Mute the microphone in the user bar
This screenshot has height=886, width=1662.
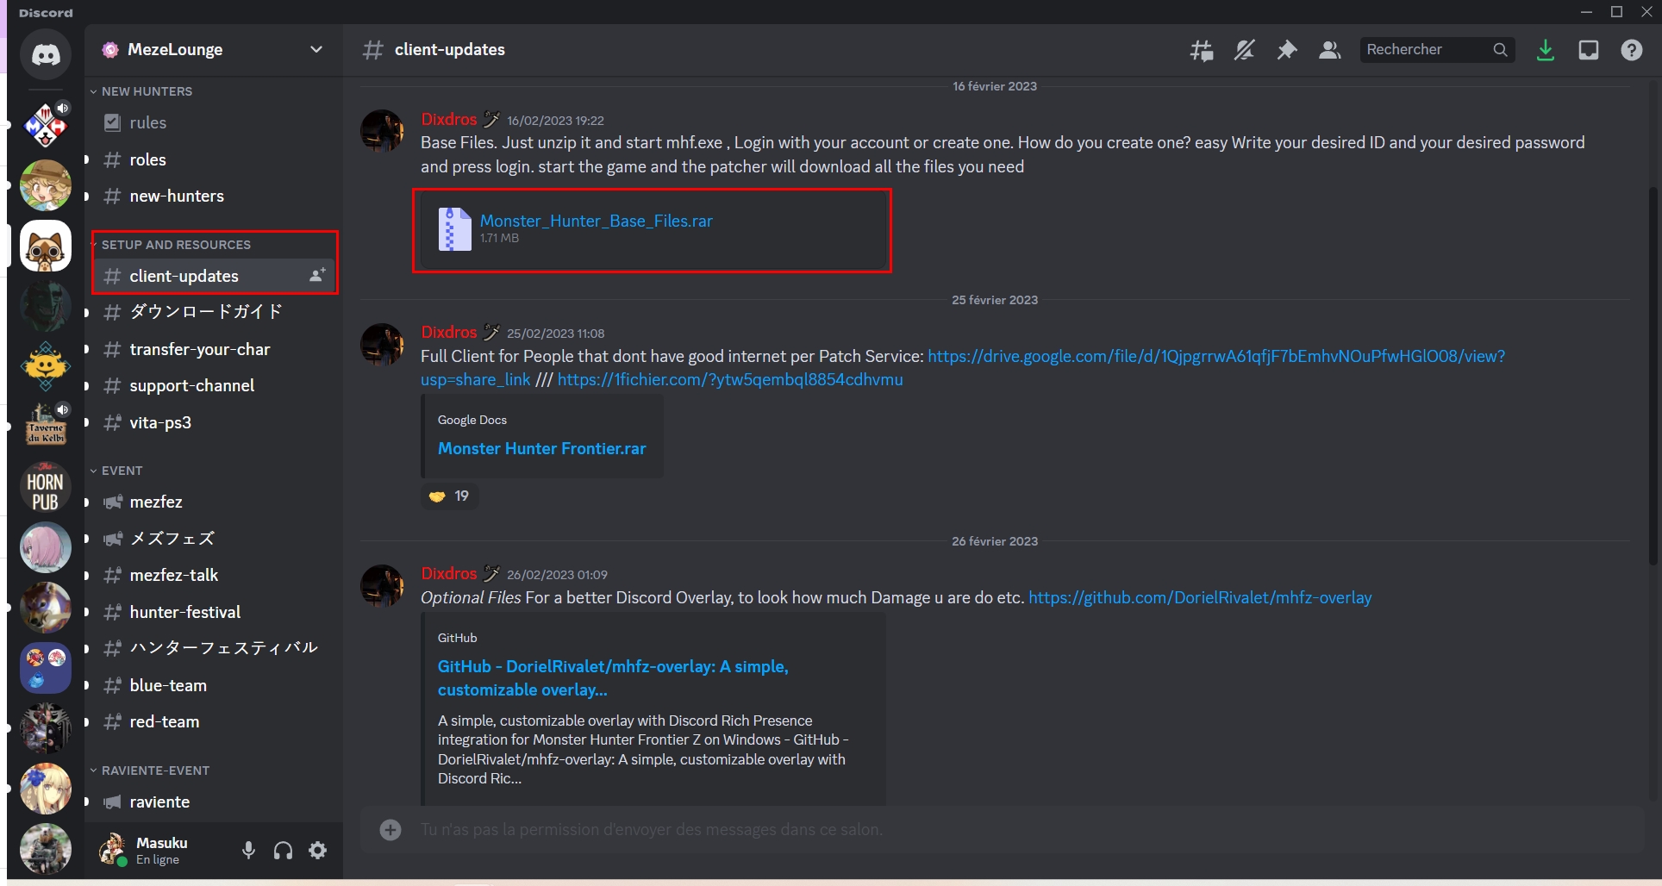[248, 850]
